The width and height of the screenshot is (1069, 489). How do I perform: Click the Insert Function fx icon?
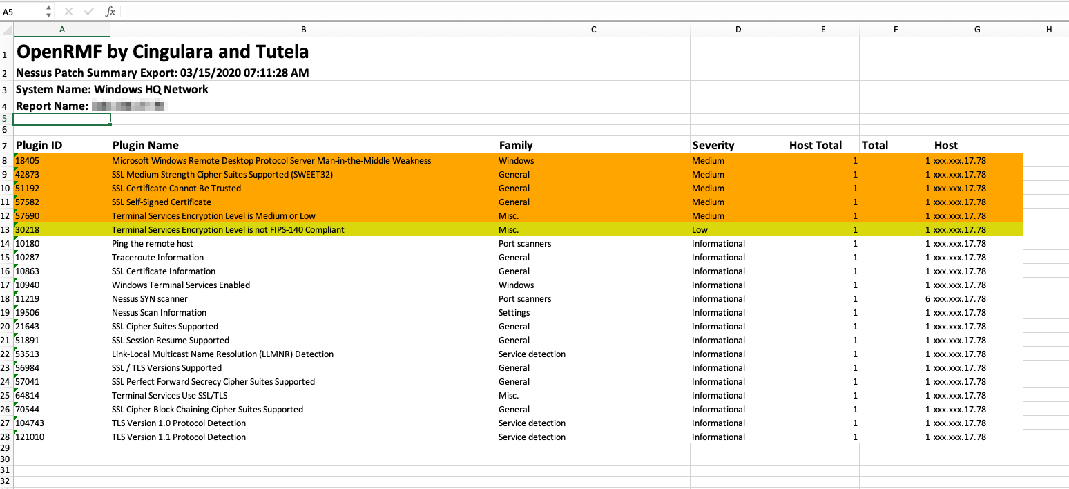click(110, 12)
